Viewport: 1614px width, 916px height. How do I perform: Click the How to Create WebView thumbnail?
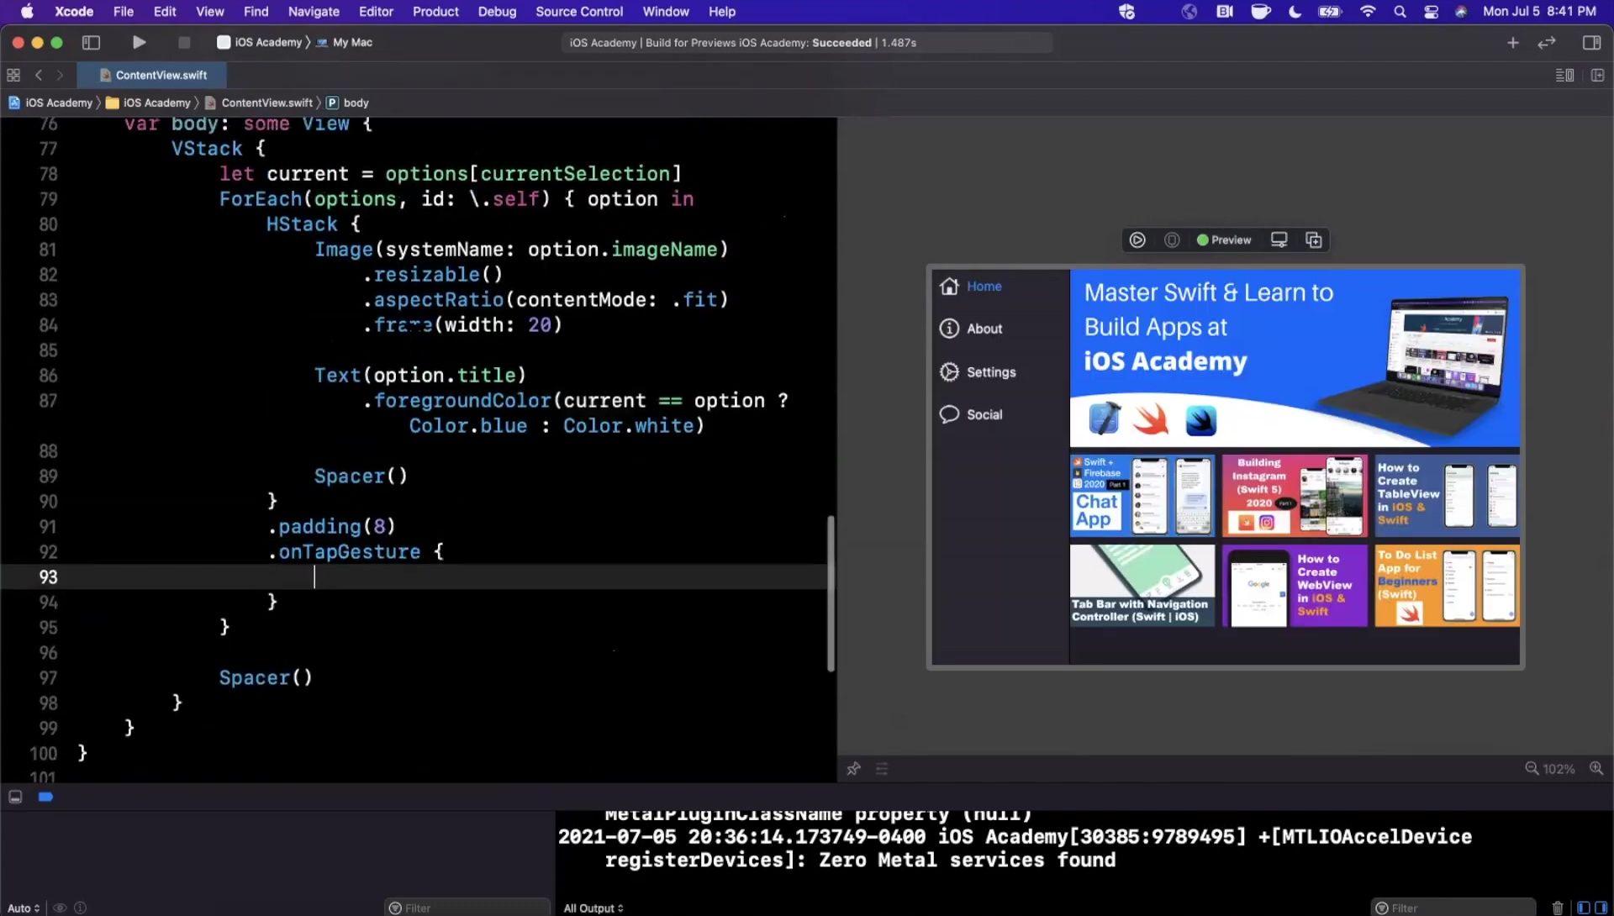[x=1295, y=586]
